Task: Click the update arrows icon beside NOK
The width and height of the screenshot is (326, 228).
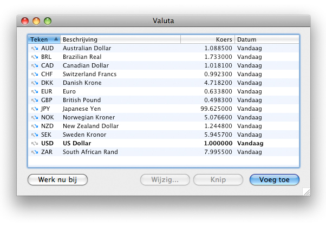Action: point(35,117)
